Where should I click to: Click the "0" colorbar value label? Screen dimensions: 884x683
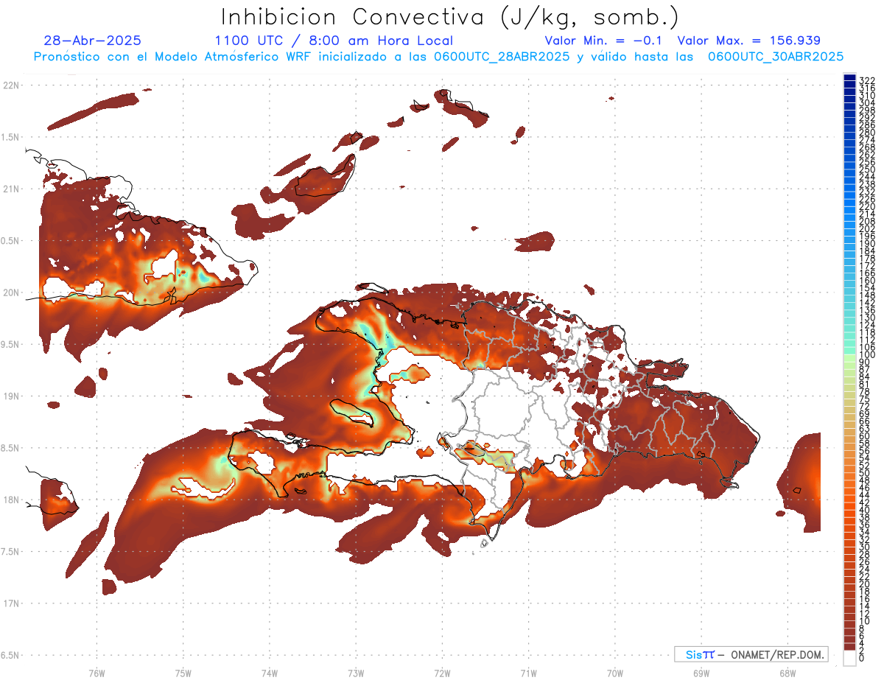862,657
